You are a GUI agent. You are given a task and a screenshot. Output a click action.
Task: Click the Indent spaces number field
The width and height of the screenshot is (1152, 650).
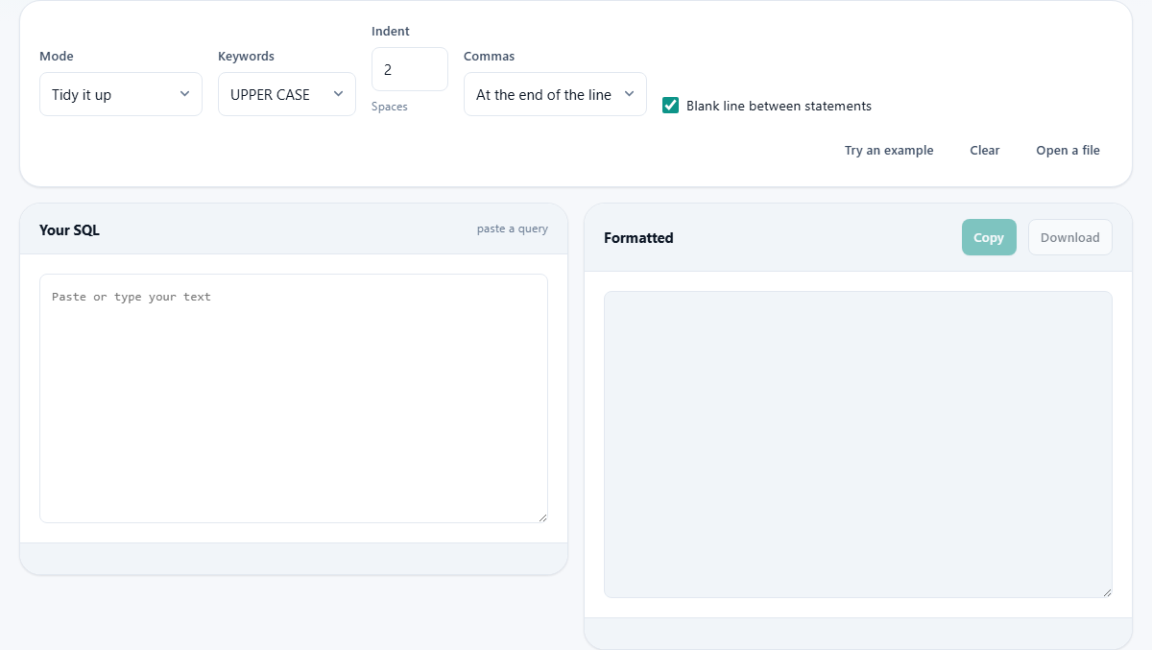tap(410, 69)
